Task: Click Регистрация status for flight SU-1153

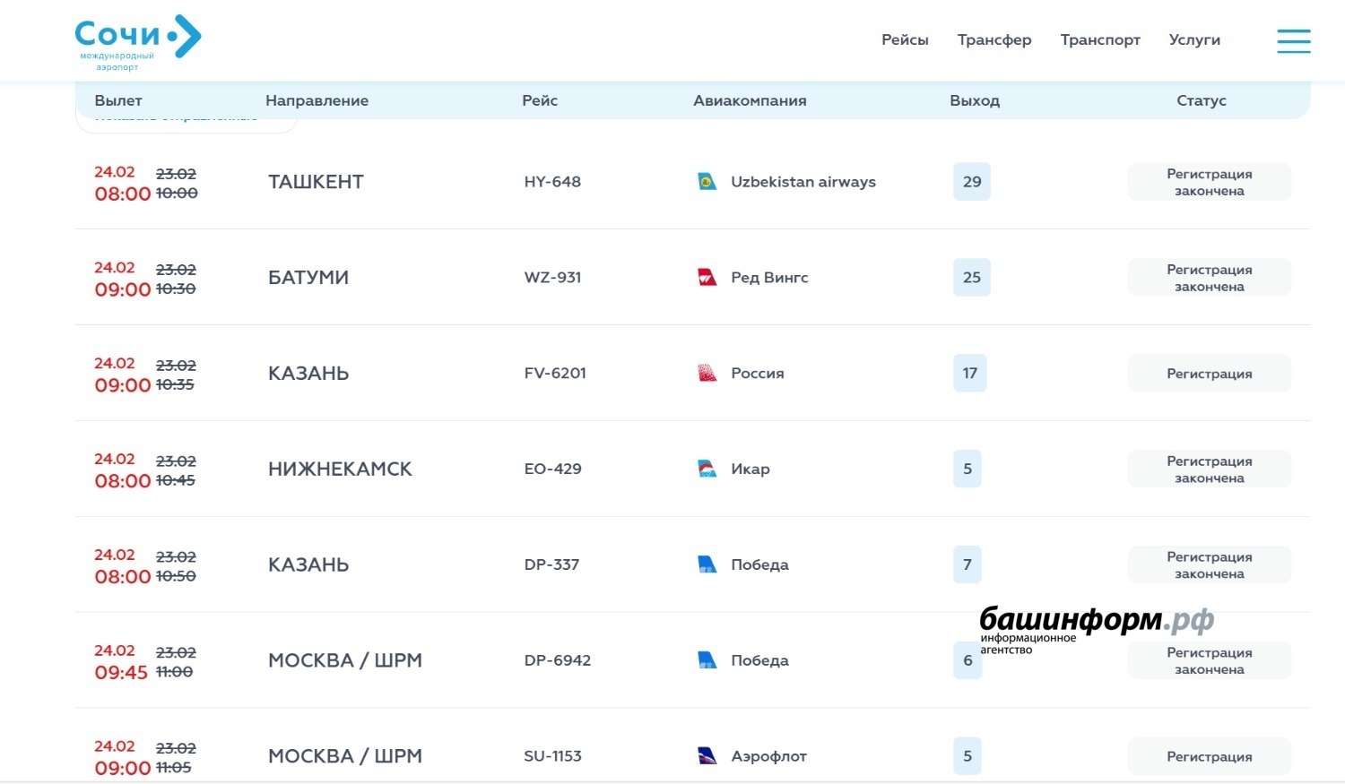Action: (x=1209, y=756)
